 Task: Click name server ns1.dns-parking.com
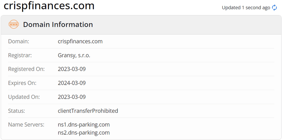pyautogui.click(x=84, y=124)
